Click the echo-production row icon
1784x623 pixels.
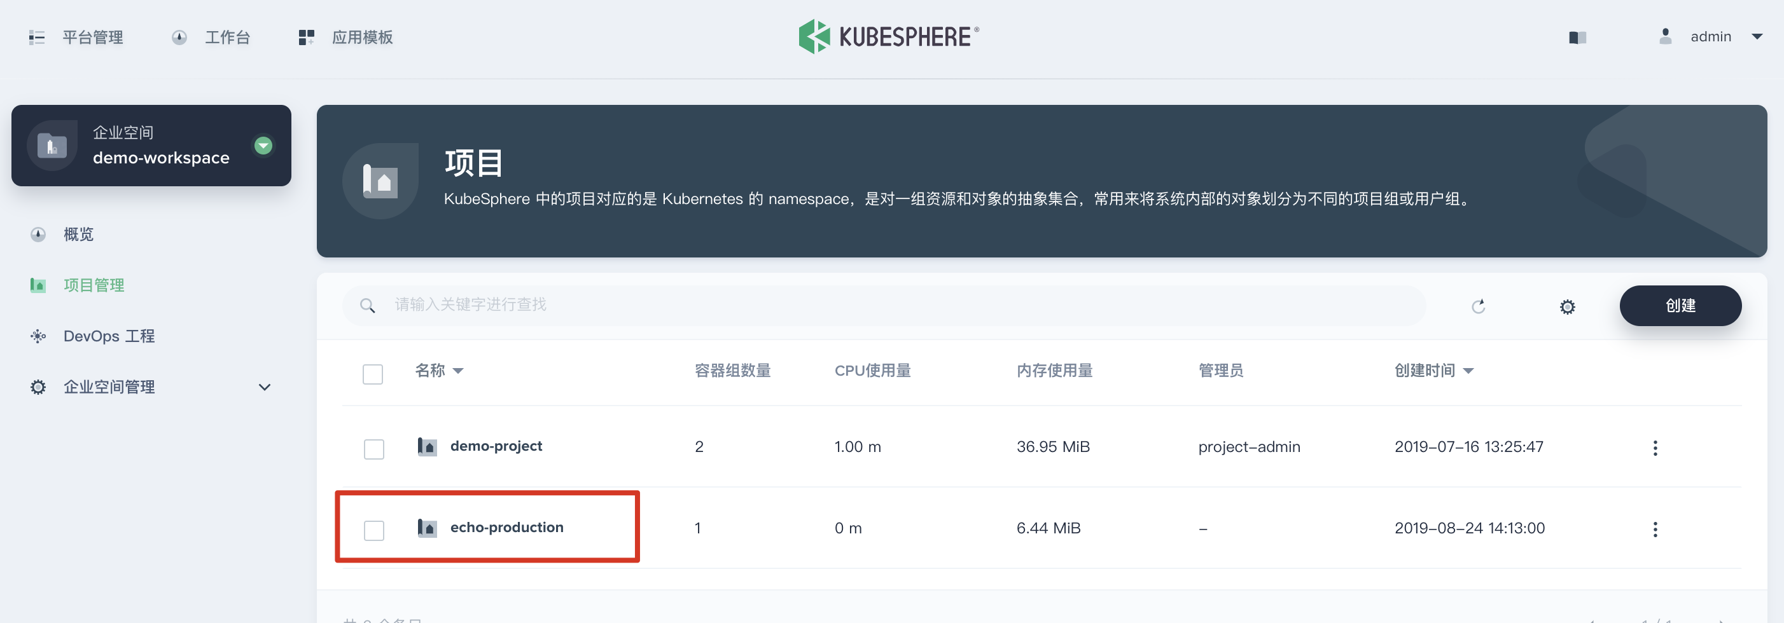[x=427, y=528]
